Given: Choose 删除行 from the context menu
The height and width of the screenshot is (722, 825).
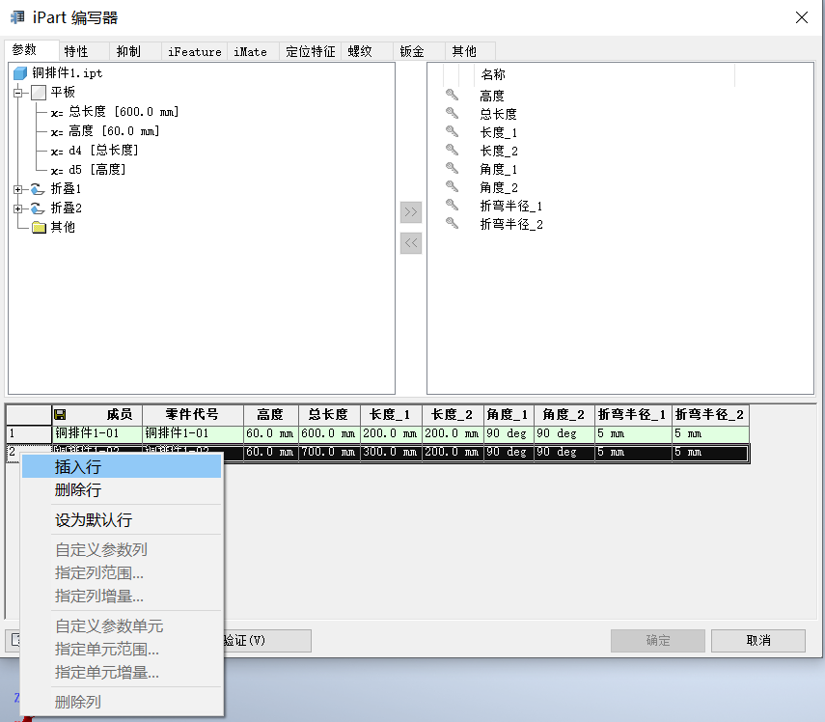Looking at the screenshot, I should (122, 490).
